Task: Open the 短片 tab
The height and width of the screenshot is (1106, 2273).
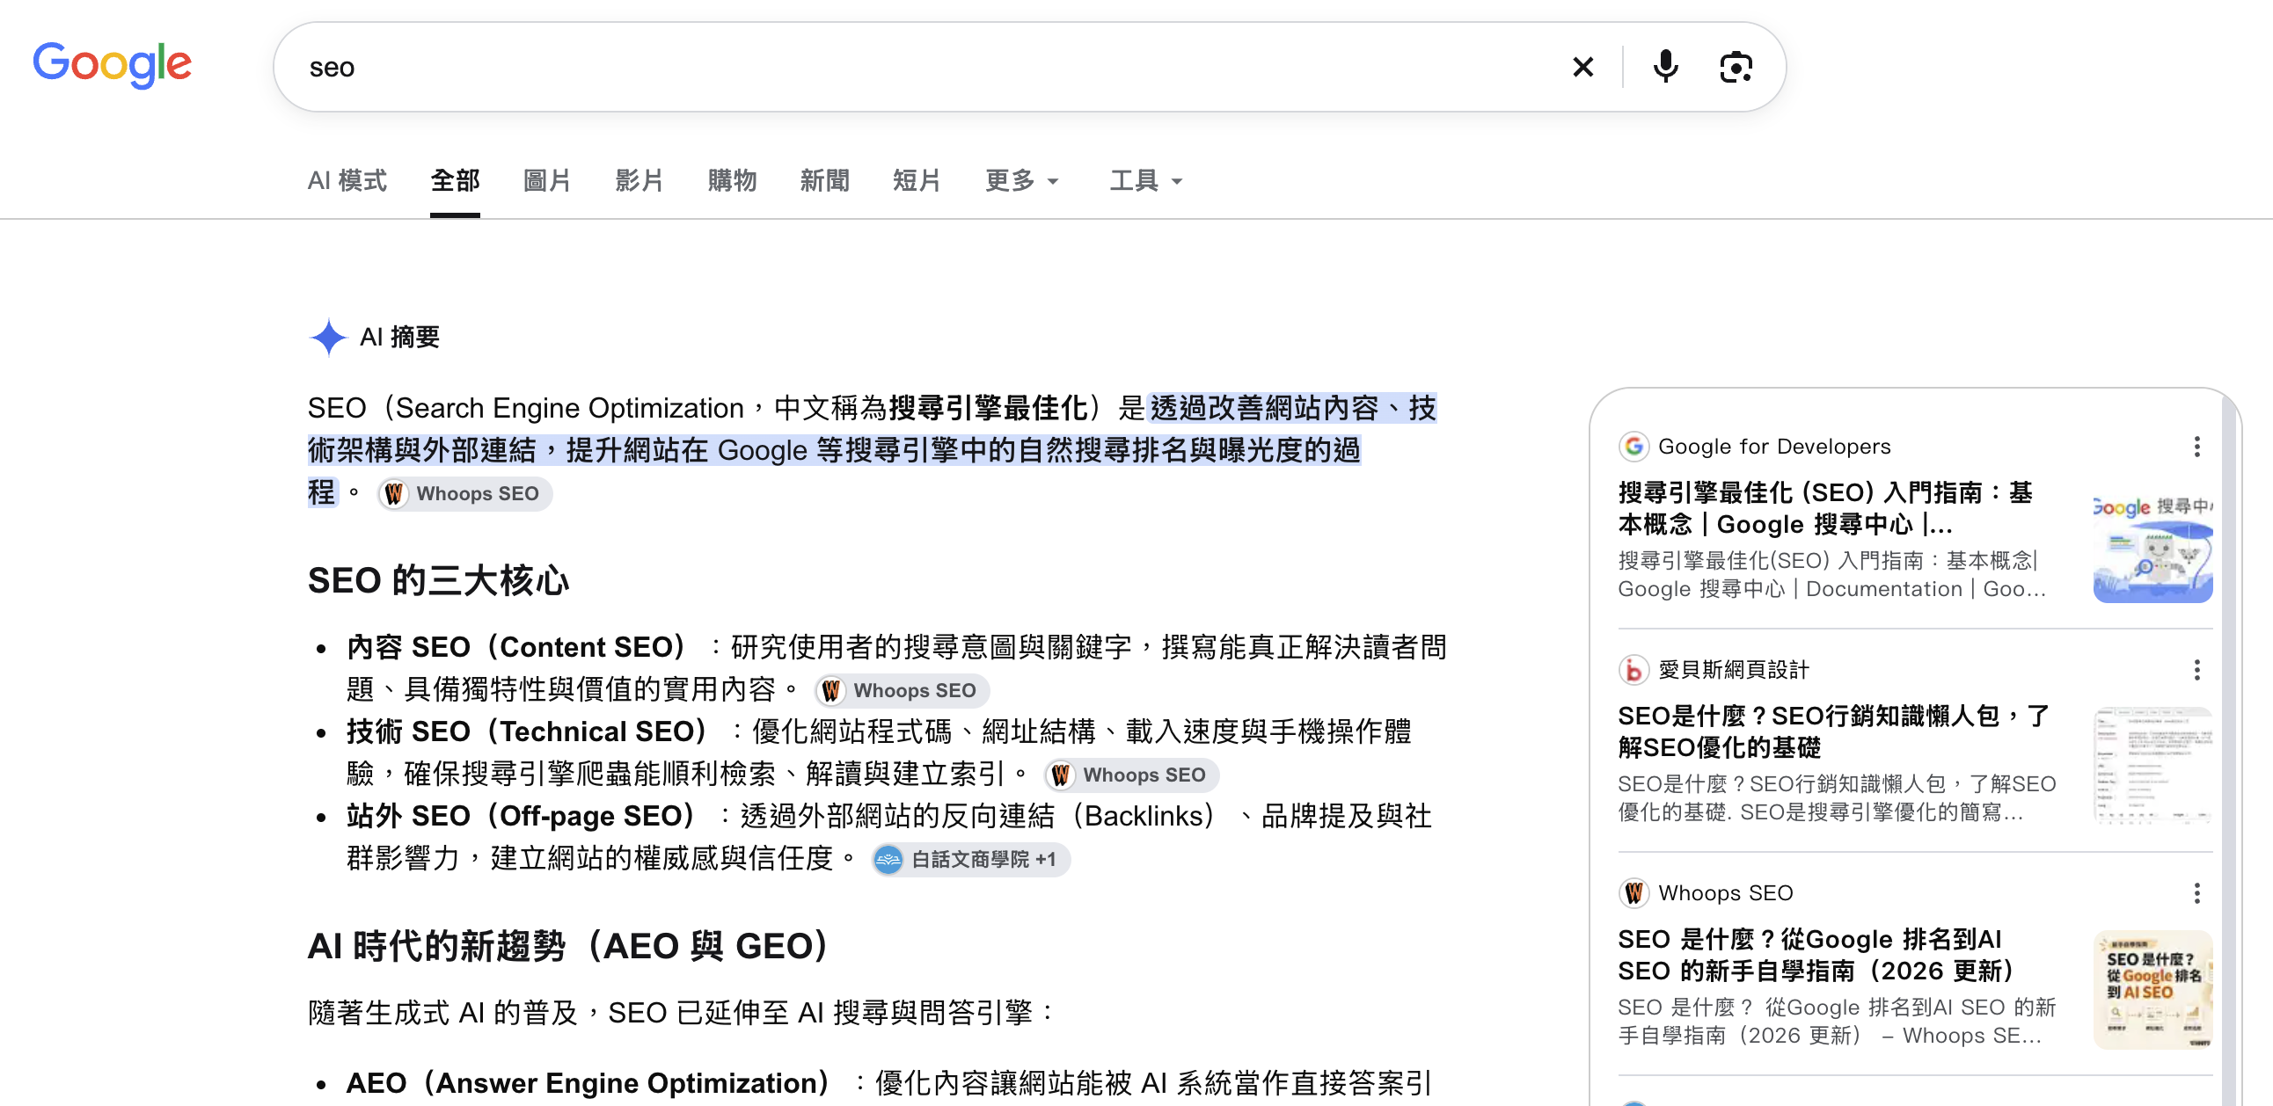Action: (916, 181)
